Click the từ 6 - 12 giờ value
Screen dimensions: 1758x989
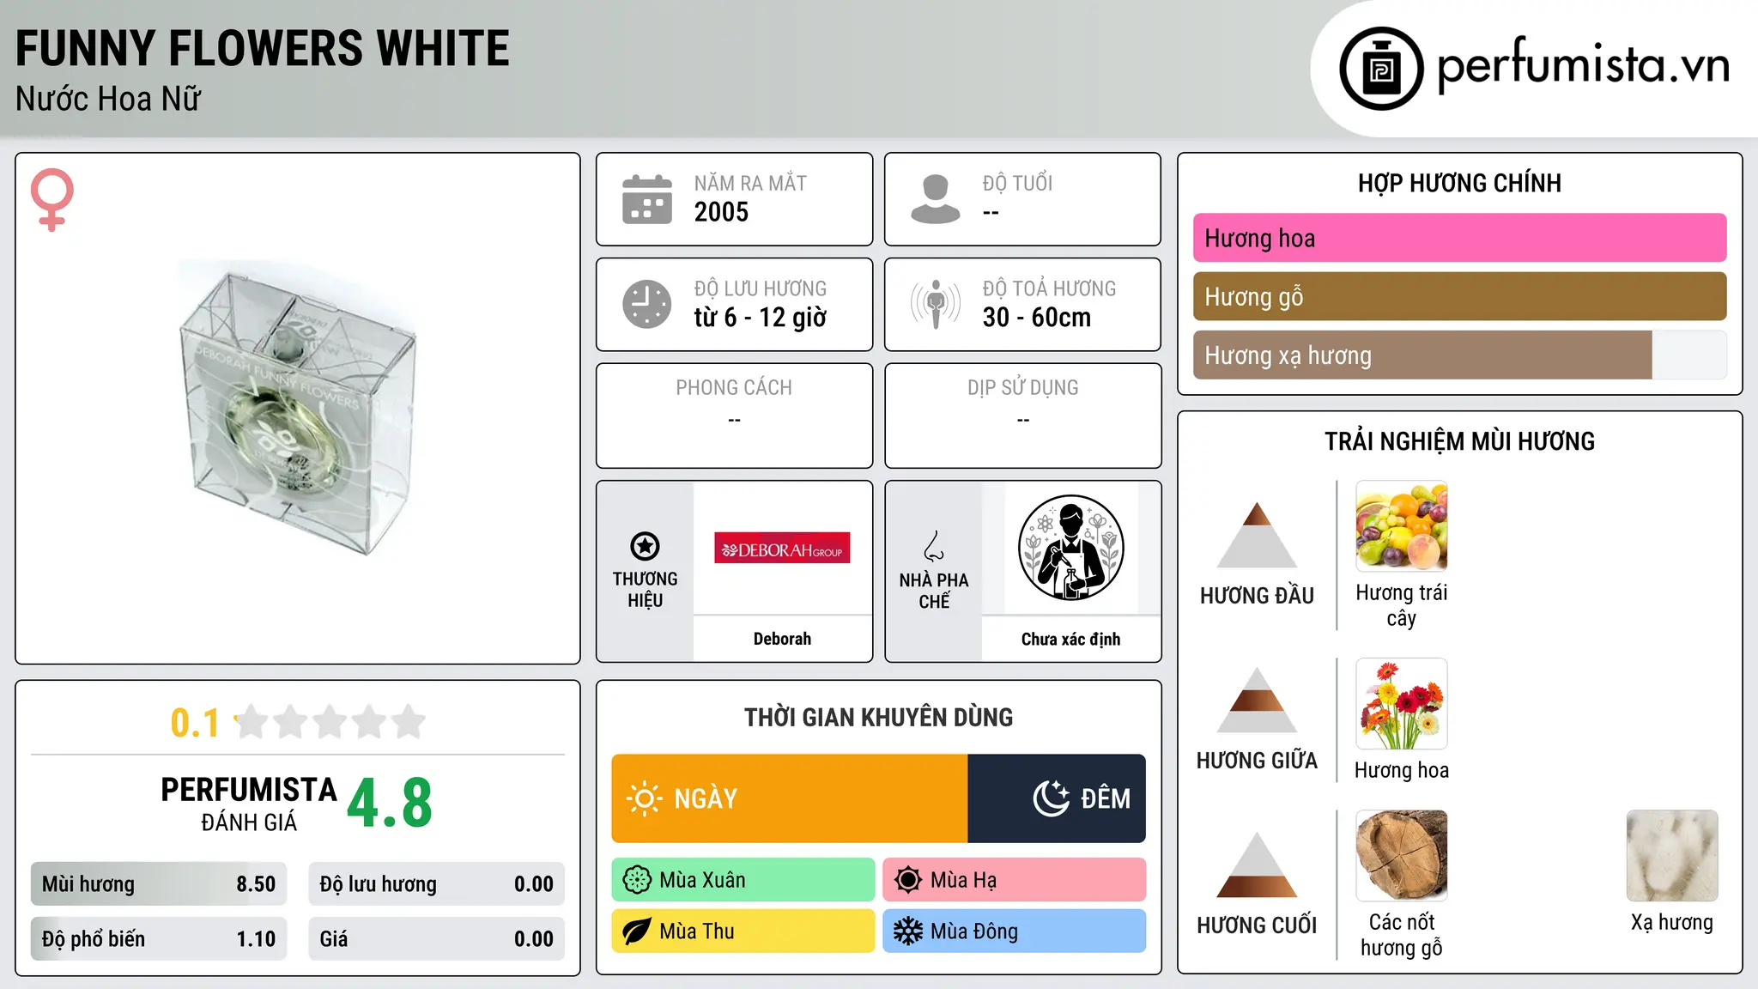tap(761, 318)
